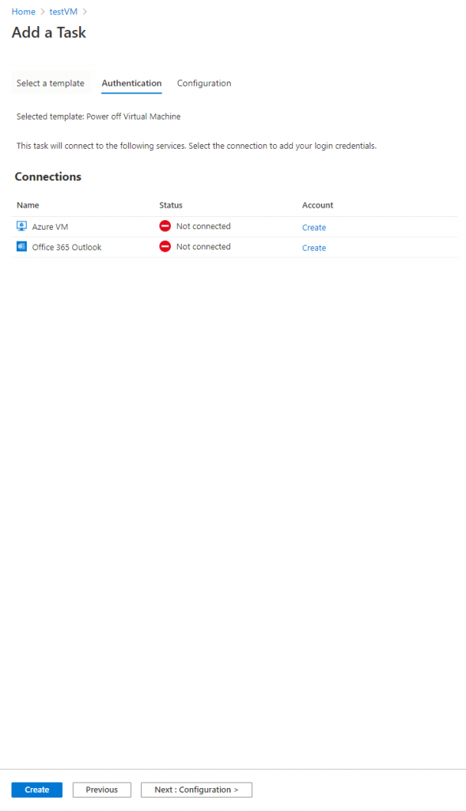Click the blue Create button

tap(36, 790)
